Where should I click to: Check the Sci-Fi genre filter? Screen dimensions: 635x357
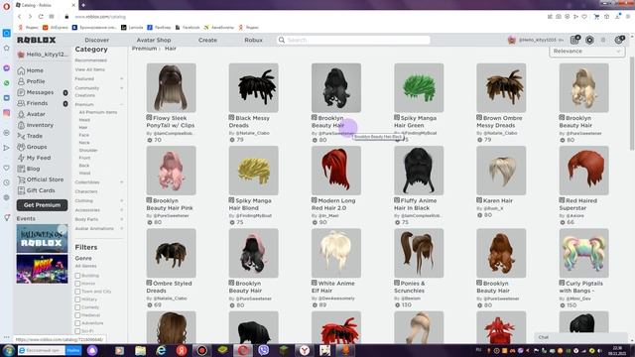coord(77,331)
